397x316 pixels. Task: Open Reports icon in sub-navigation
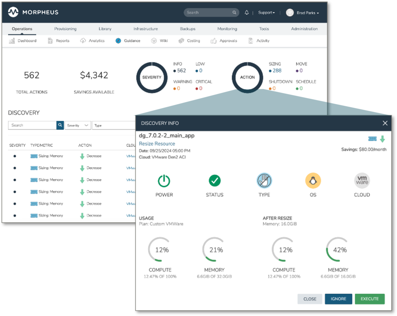click(x=50, y=41)
